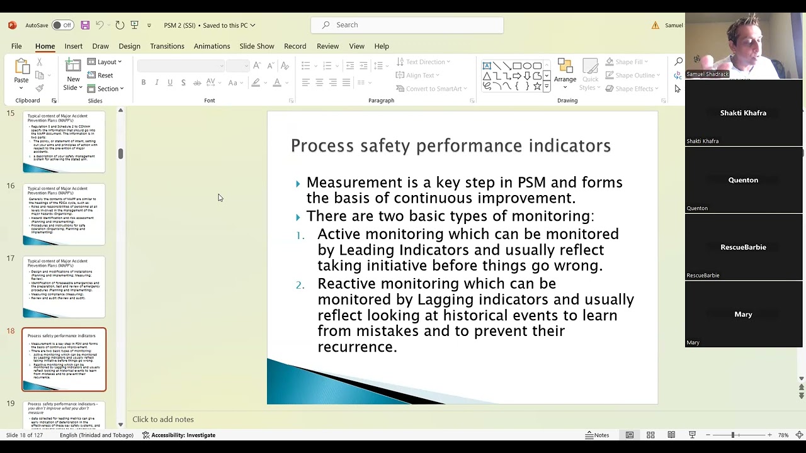Toggle Italic formatting
Viewport: 806px width, 453px height.
point(157,82)
